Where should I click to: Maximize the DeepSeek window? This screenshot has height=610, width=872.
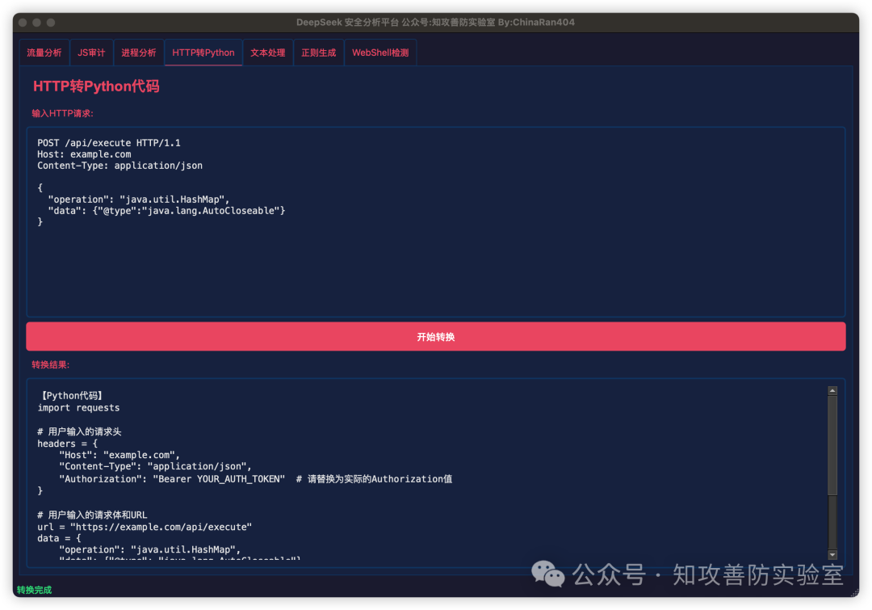pyautogui.click(x=51, y=23)
